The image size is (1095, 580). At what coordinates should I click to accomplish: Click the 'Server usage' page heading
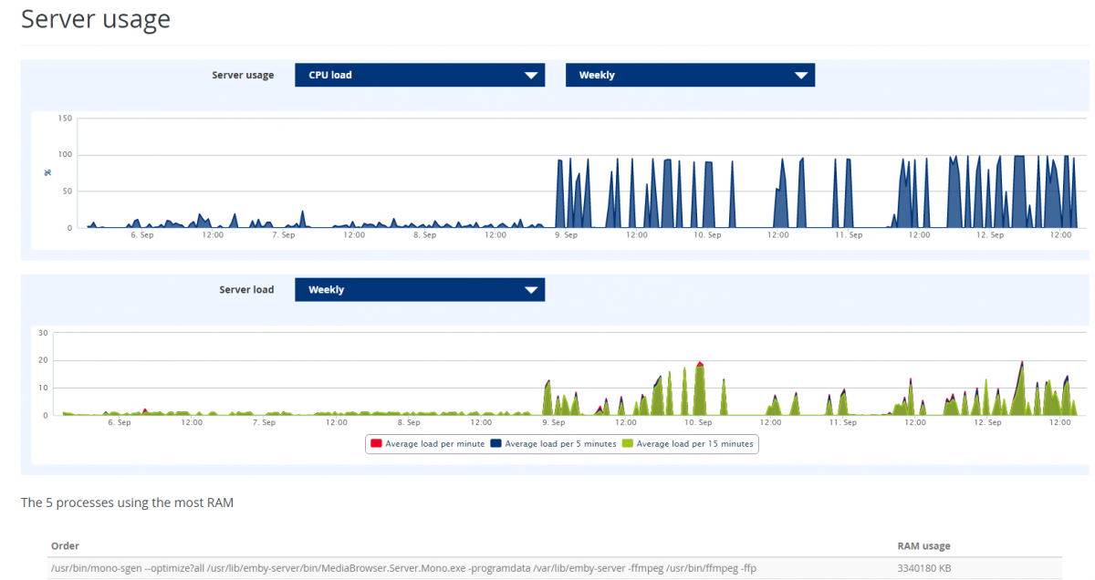pyautogui.click(x=96, y=18)
